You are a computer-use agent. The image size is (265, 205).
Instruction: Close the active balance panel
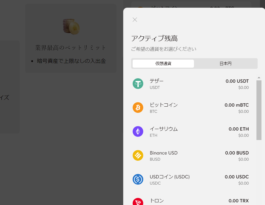point(135,20)
